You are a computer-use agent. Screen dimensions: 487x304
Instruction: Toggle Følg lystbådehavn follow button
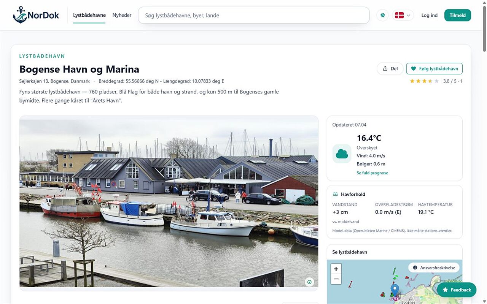pyautogui.click(x=434, y=68)
